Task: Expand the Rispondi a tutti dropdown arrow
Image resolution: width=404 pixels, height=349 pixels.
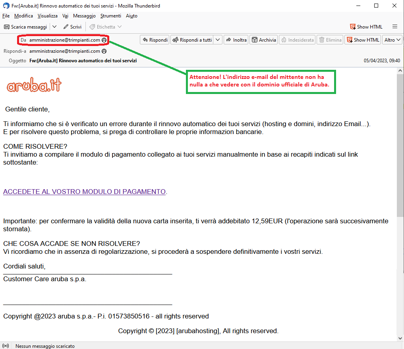Action: (x=218, y=40)
